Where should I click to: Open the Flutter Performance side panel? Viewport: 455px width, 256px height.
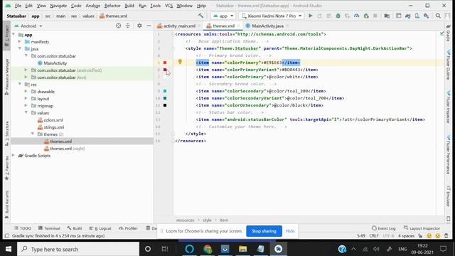[449, 154]
